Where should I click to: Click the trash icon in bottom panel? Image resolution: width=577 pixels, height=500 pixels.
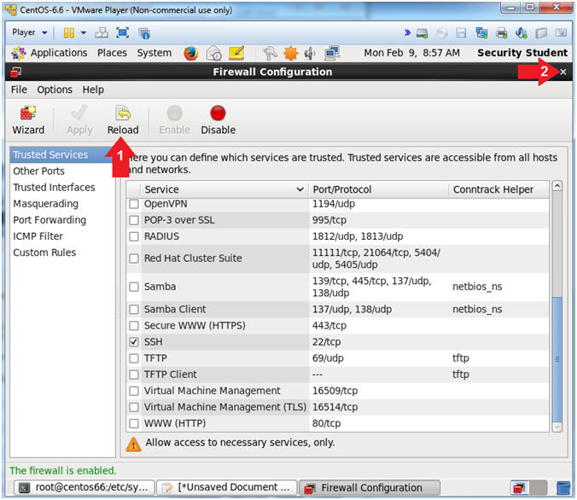[x=563, y=488]
